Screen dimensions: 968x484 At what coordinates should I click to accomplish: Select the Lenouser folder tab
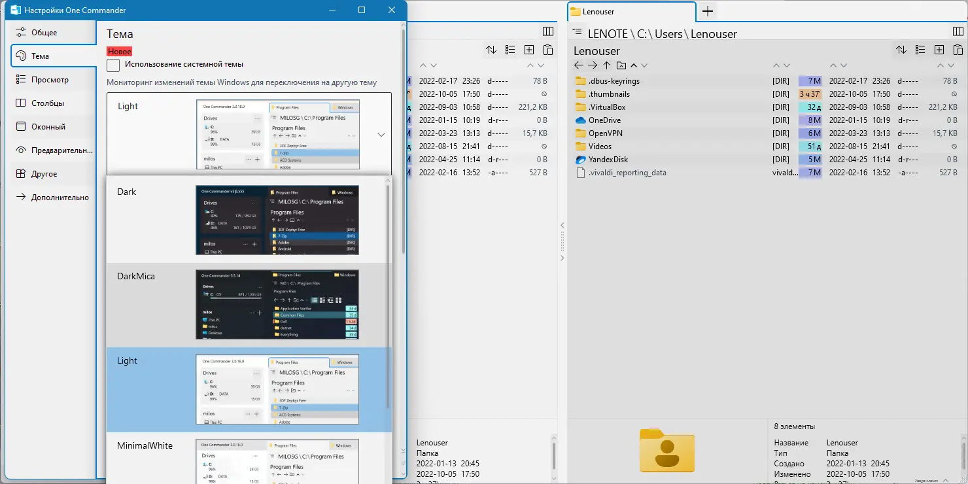tap(631, 12)
